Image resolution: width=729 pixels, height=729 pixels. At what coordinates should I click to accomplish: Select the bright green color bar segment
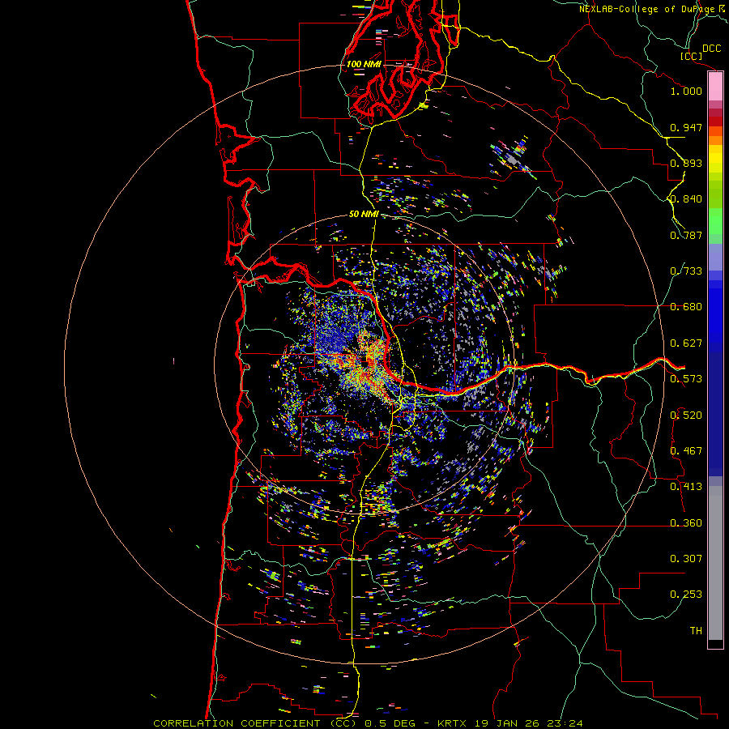(x=715, y=221)
